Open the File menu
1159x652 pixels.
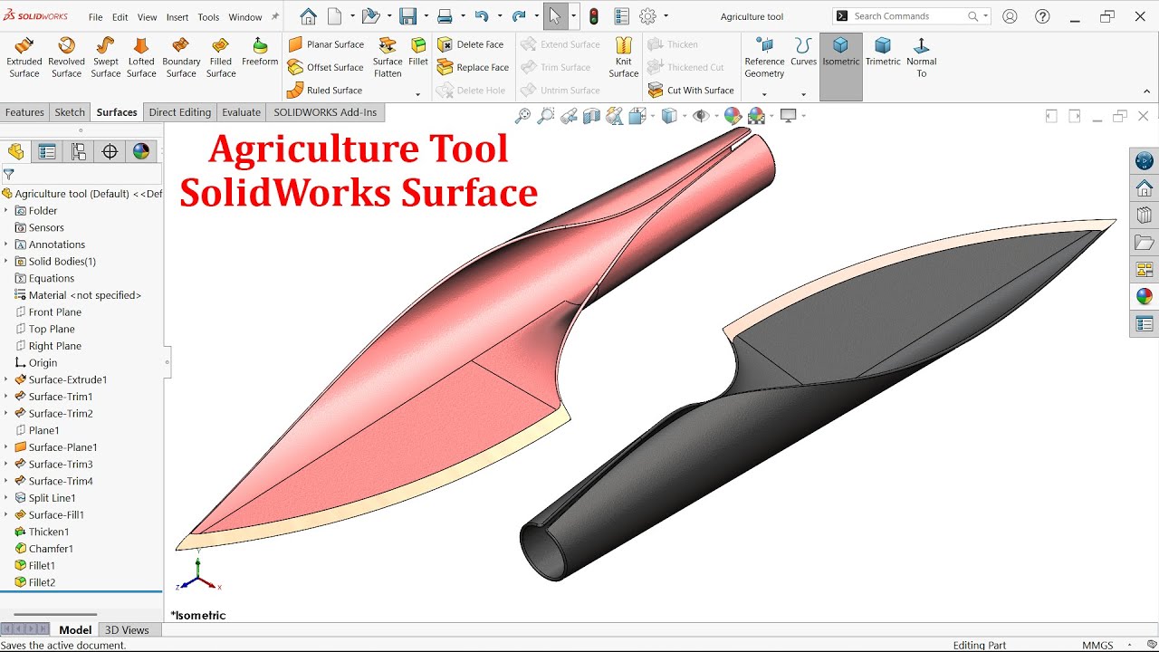pos(95,17)
